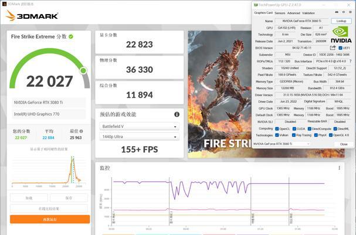Click the Memory Size field 12288 MB
The width and height of the screenshot is (356, 235).
287,88
